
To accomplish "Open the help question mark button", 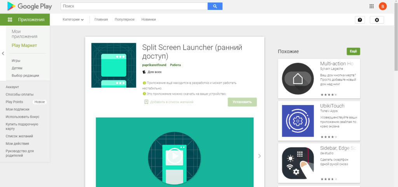I will (360, 20).
